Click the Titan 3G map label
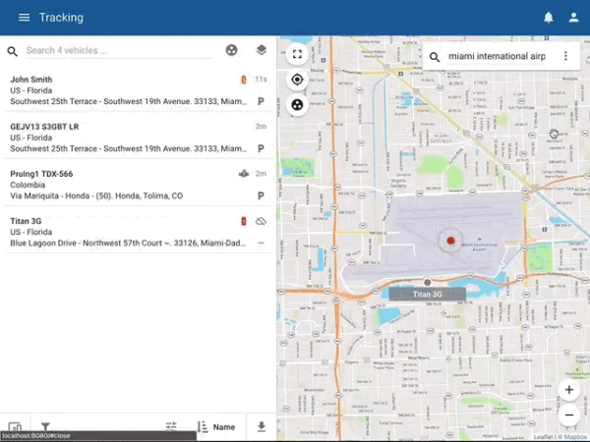The height and width of the screenshot is (442, 590). tap(428, 294)
